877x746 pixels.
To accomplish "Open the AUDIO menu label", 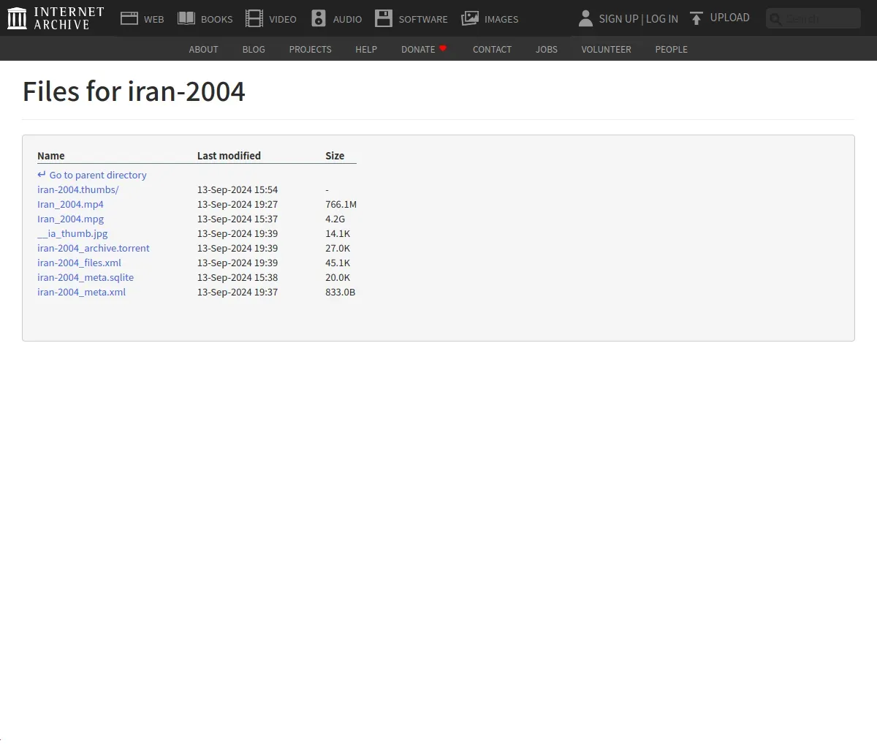I will 347,20.
